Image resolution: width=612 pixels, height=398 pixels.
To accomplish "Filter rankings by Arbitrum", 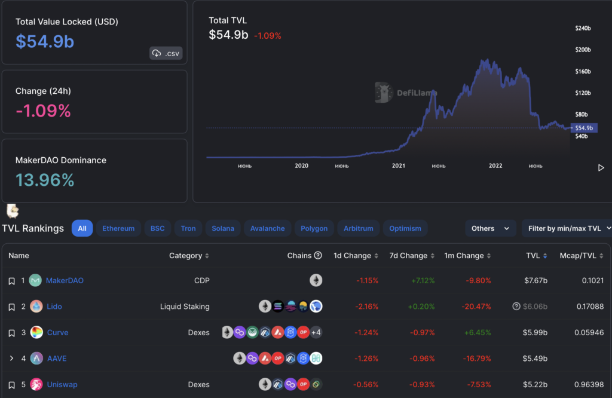I will tap(359, 228).
